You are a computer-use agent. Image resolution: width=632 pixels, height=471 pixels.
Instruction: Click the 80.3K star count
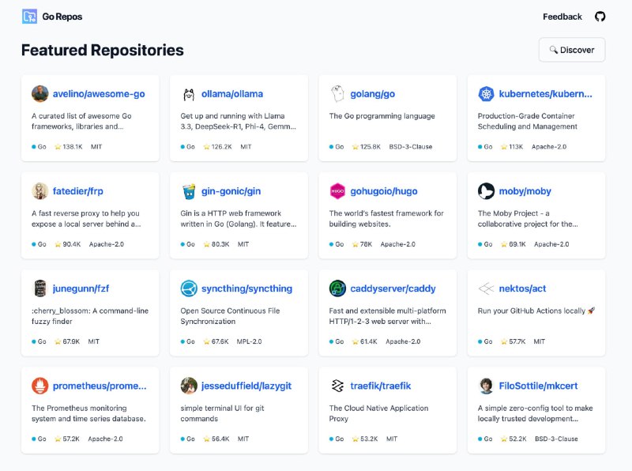click(x=220, y=244)
